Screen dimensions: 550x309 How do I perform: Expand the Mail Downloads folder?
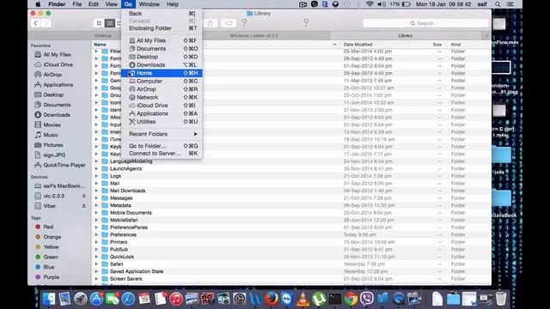[96, 191]
